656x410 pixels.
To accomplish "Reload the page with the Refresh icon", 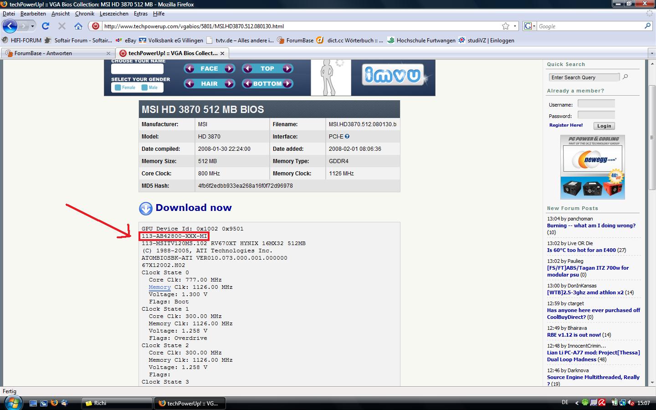I will (x=46, y=26).
